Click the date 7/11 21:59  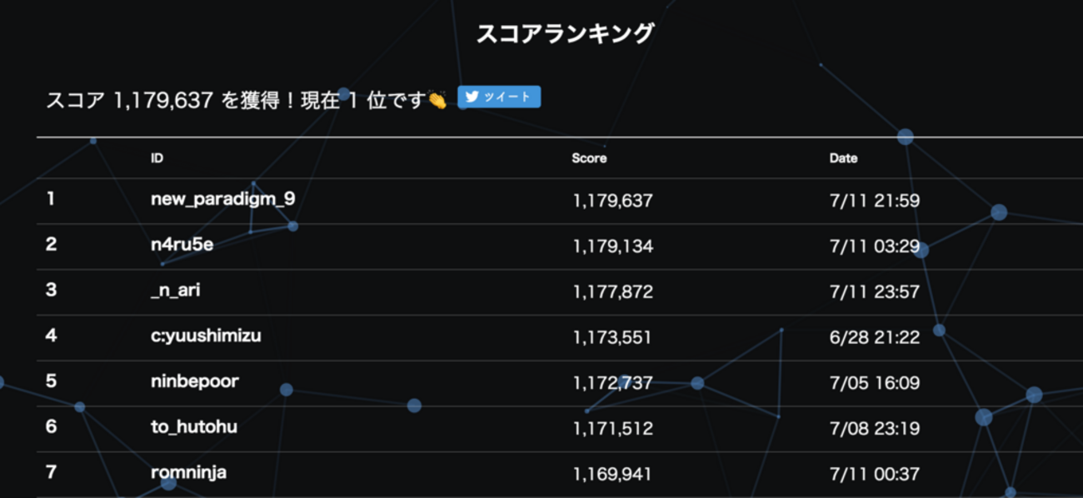[875, 201]
